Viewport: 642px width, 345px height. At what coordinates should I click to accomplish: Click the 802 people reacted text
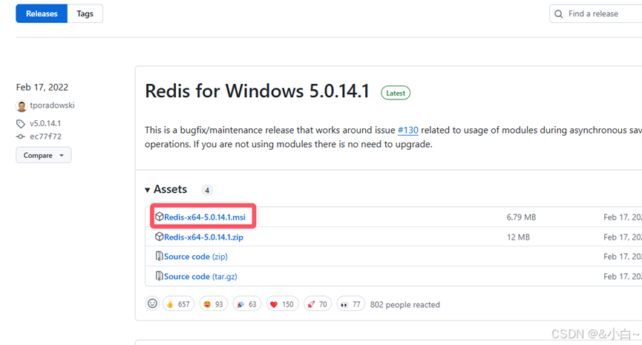coord(405,304)
